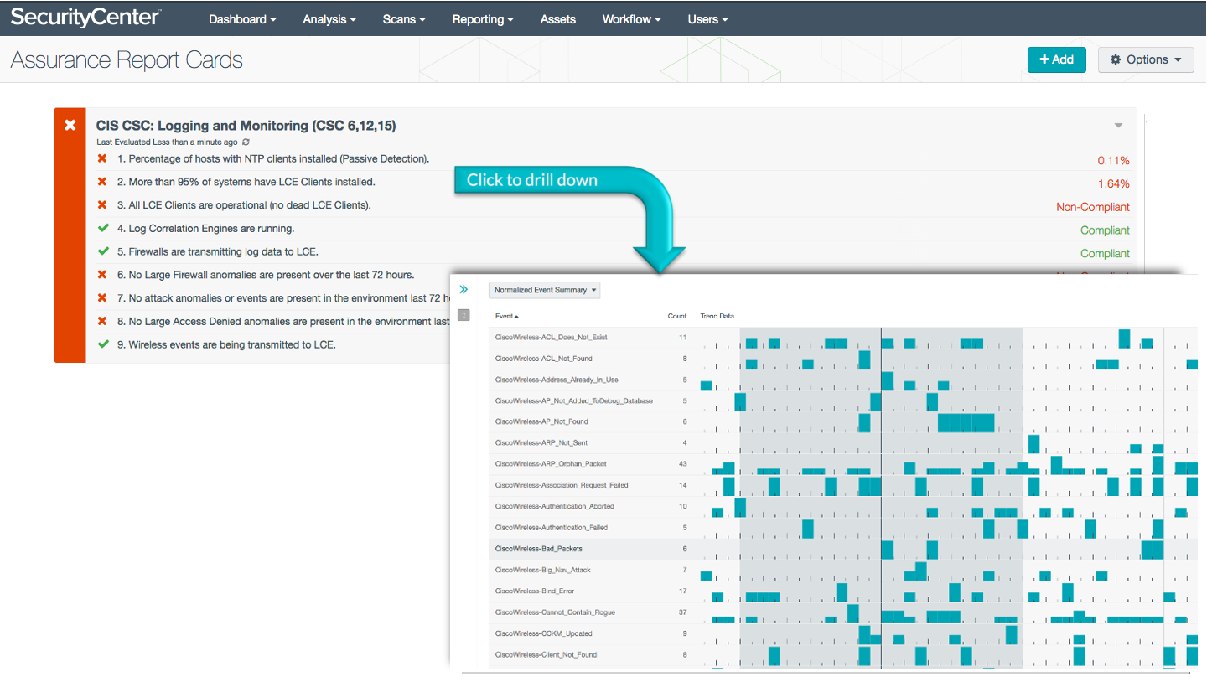Viewport: 1207px width, 687px height.
Task: Select CiscoWireless-Bind_Error event
Action: pos(536,591)
